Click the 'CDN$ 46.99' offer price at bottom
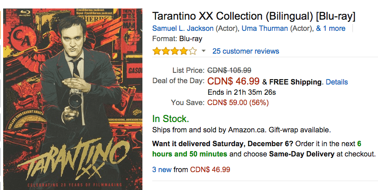Viewport: 378px width, 190px height. [x=210, y=169]
